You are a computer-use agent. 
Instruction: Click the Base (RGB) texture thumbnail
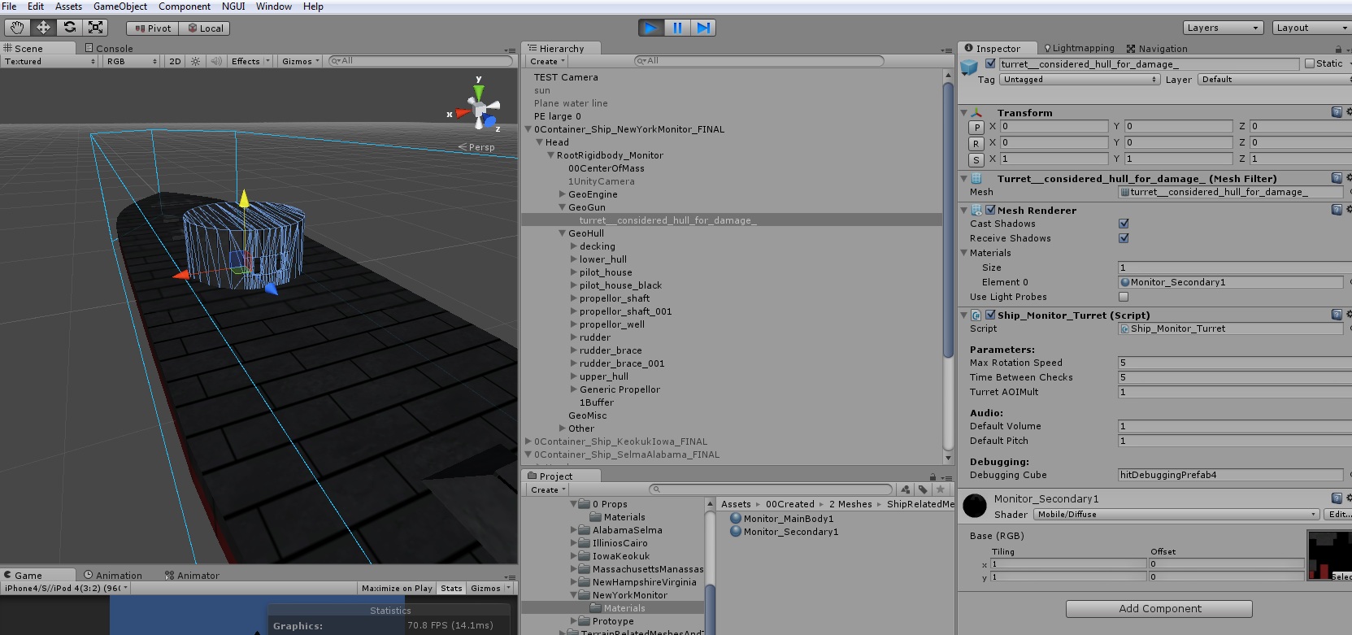point(1329,555)
